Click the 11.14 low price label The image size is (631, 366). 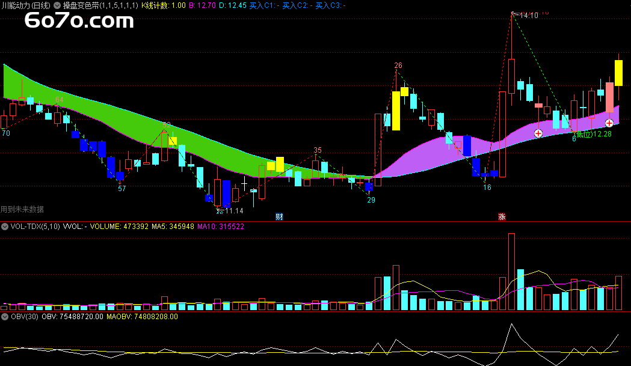point(234,211)
